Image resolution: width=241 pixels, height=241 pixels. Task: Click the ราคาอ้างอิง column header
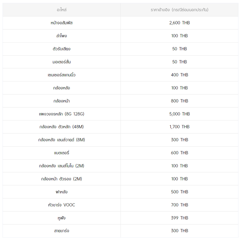(179, 10)
